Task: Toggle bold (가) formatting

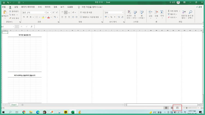Action: click(x=24, y=17)
